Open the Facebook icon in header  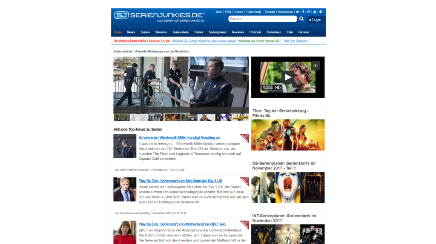(x=303, y=12)
